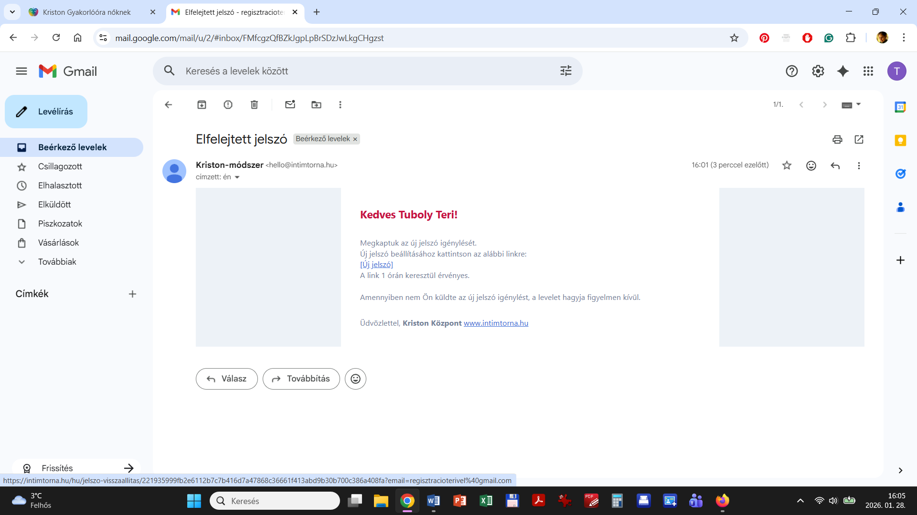Star the Kriston-módszer message

tap(787, 165)
